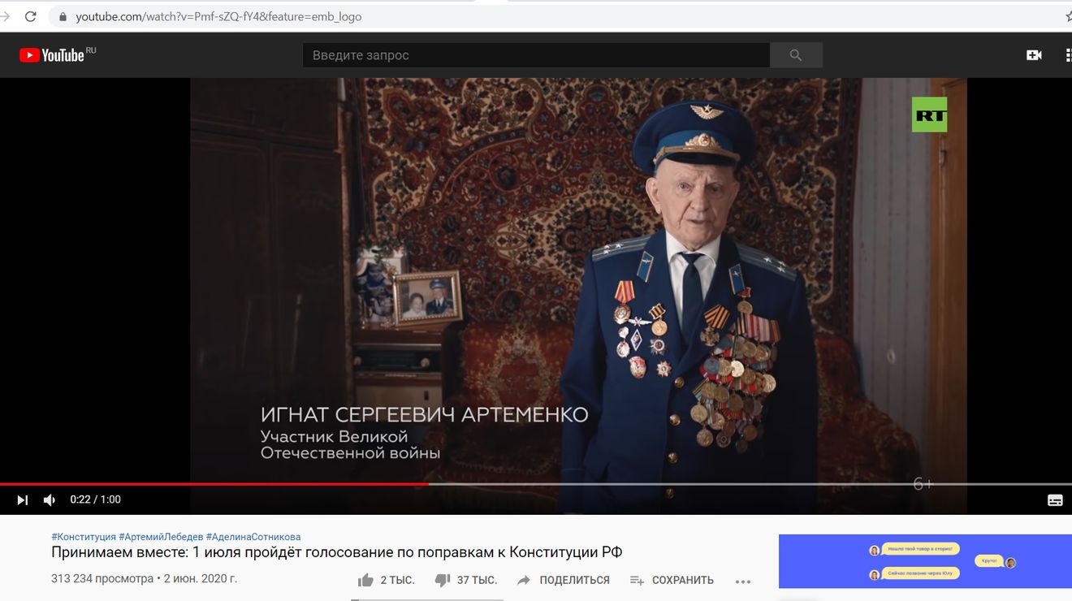1072x601 pixels.
Task: Open the three-dot more actions menu
Action: 742,582
